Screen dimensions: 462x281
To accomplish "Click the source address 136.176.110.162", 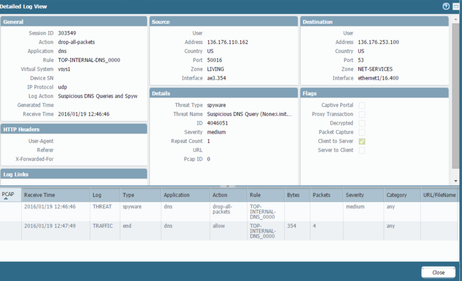I will [x=227, y=42].
